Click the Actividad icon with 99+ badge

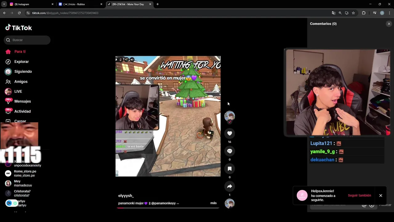(8, 111)
